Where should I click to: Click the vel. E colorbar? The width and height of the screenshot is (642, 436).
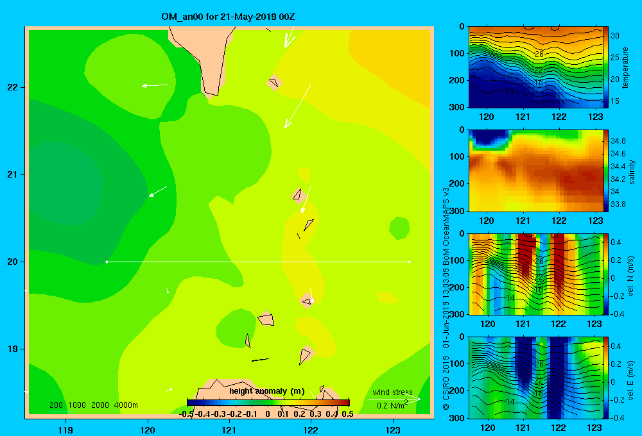[x=606, y=377]
